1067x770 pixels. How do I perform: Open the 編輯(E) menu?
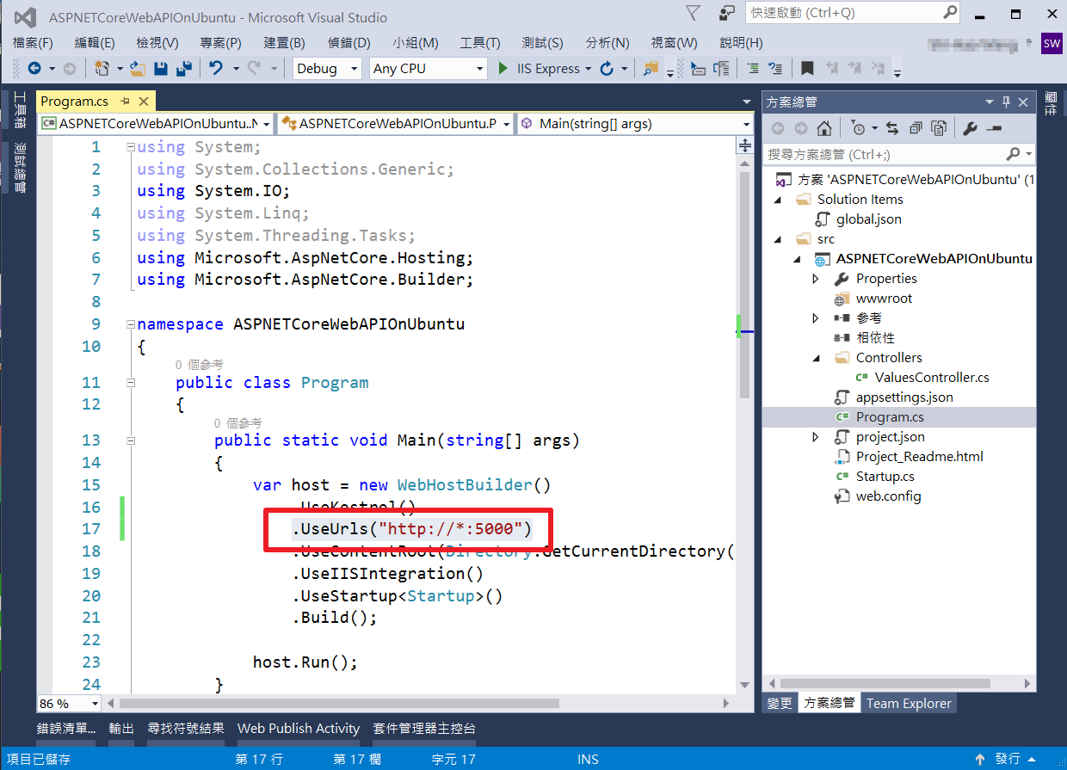point(95,43)
